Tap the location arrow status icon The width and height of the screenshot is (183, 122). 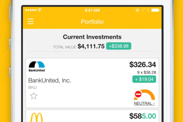click(x=143, y=10)
